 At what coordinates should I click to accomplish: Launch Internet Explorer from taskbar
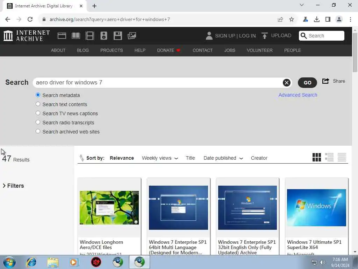pyautogui.click(x=31, y=262)
